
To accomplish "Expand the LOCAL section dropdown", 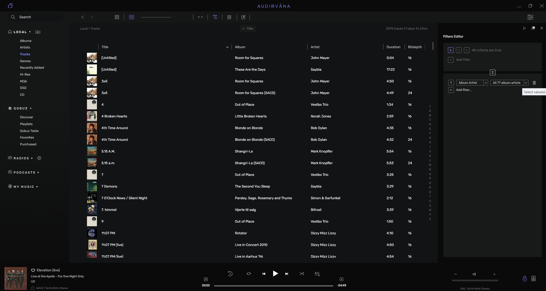I will point(30,32).
